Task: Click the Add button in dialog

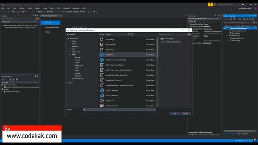Action: point(175,114)
